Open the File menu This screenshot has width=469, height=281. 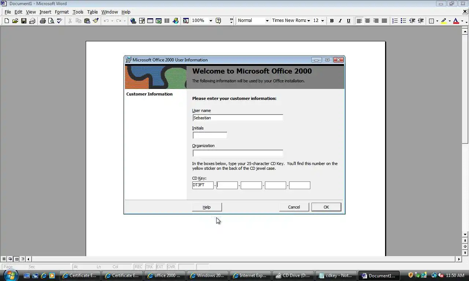(7, 12)
